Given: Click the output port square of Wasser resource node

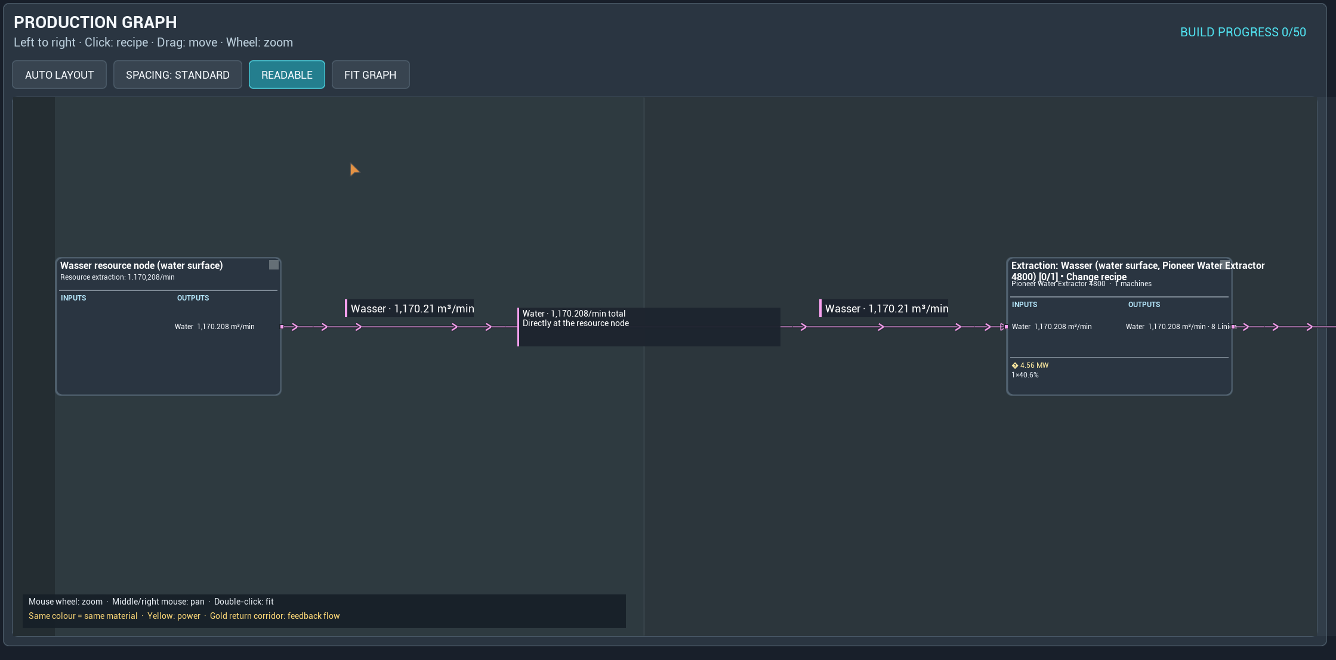Looking at the screenshot, I should 282,327.
